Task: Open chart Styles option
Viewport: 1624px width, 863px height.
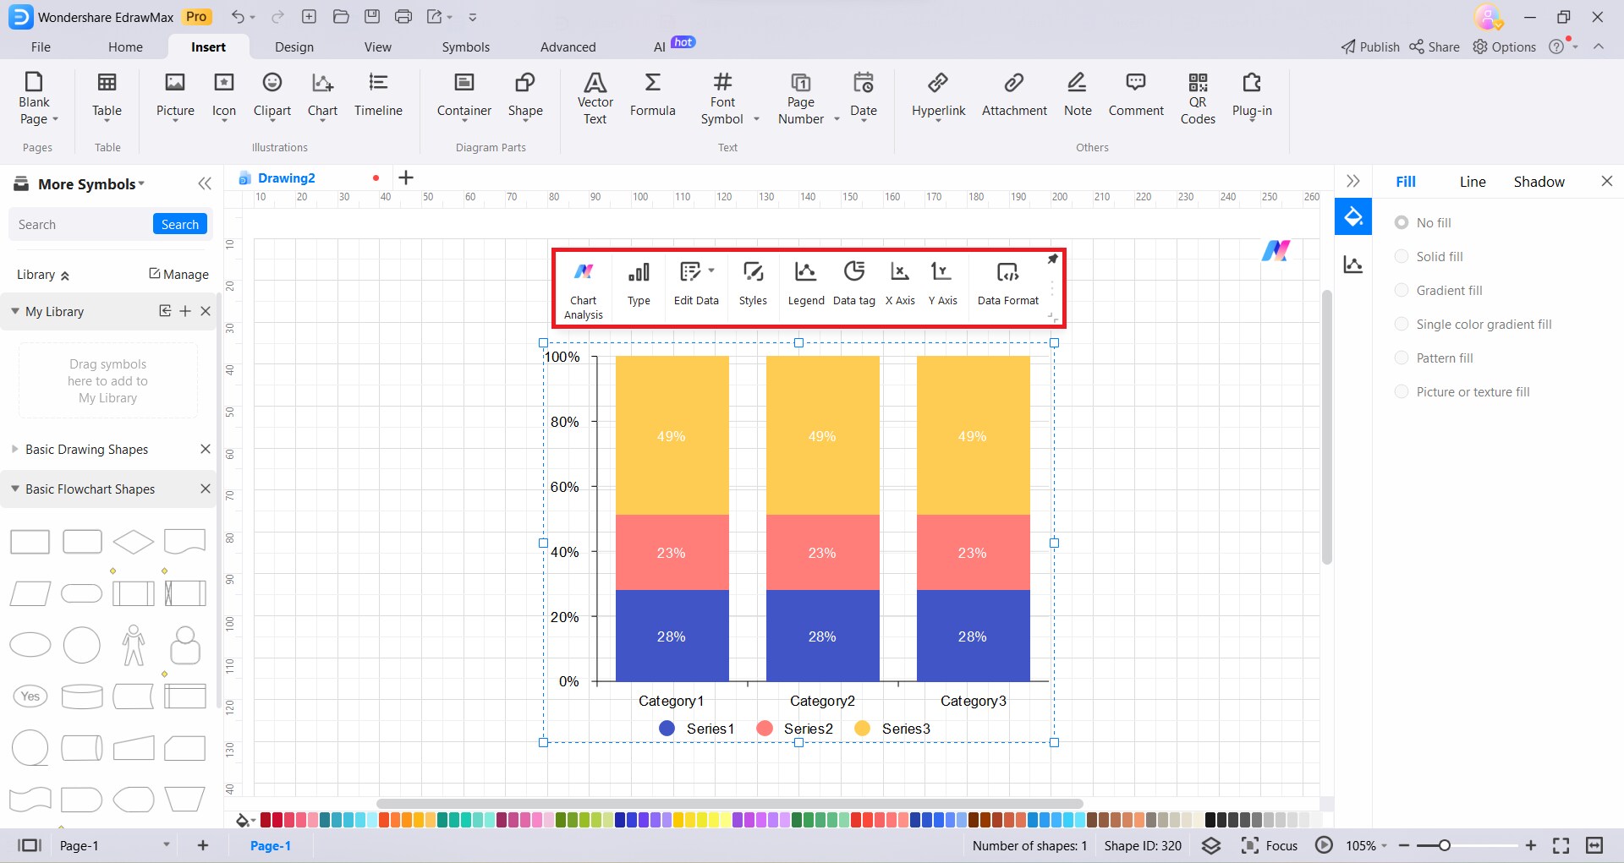Action: [x=753, y=284]
